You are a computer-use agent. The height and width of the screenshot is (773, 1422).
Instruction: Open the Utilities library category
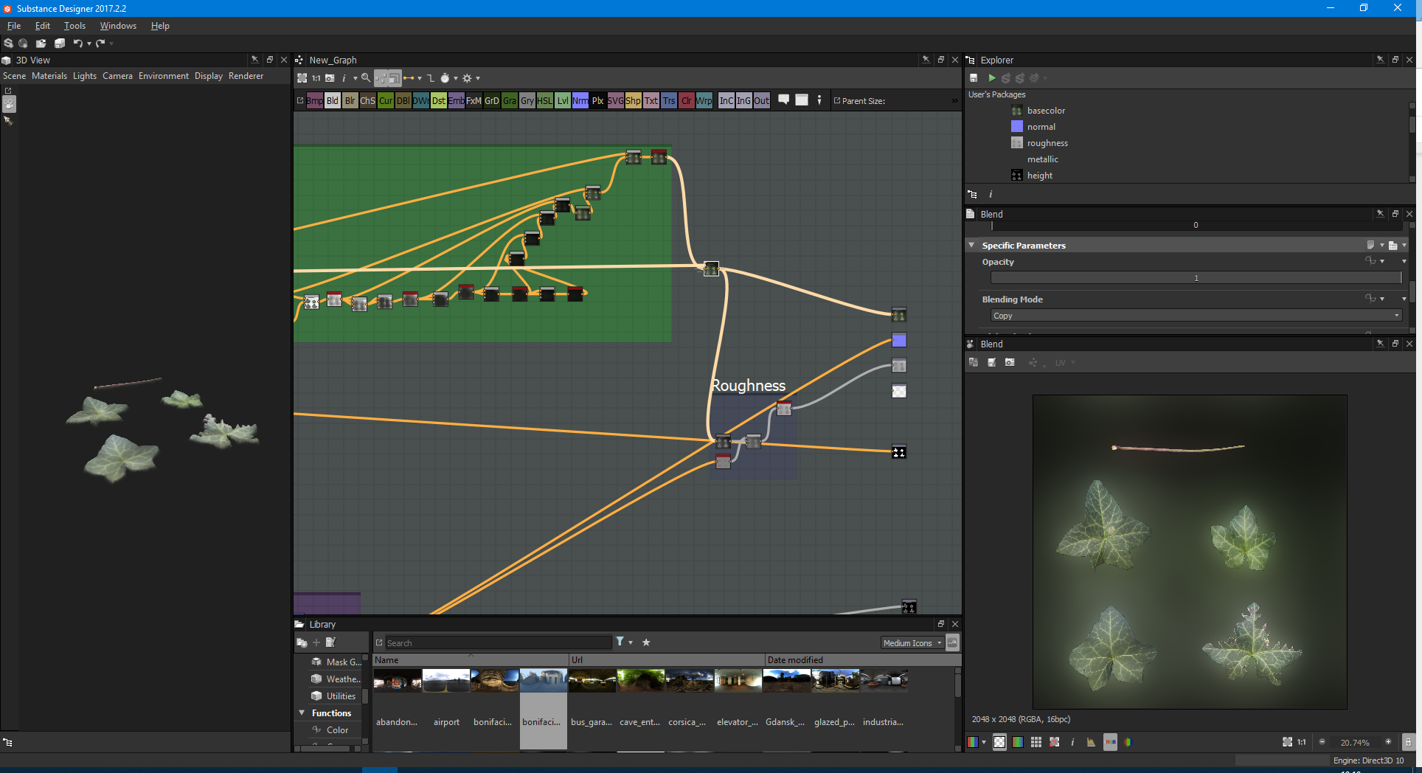[x=340, y=696]
